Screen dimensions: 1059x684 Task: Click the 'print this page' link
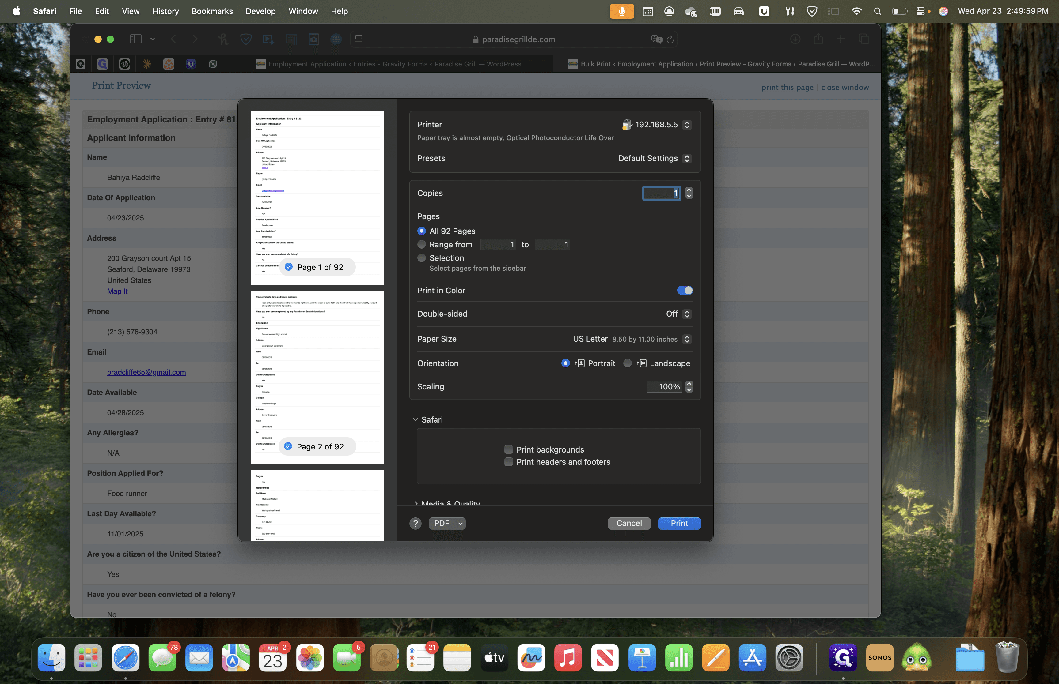788,88
